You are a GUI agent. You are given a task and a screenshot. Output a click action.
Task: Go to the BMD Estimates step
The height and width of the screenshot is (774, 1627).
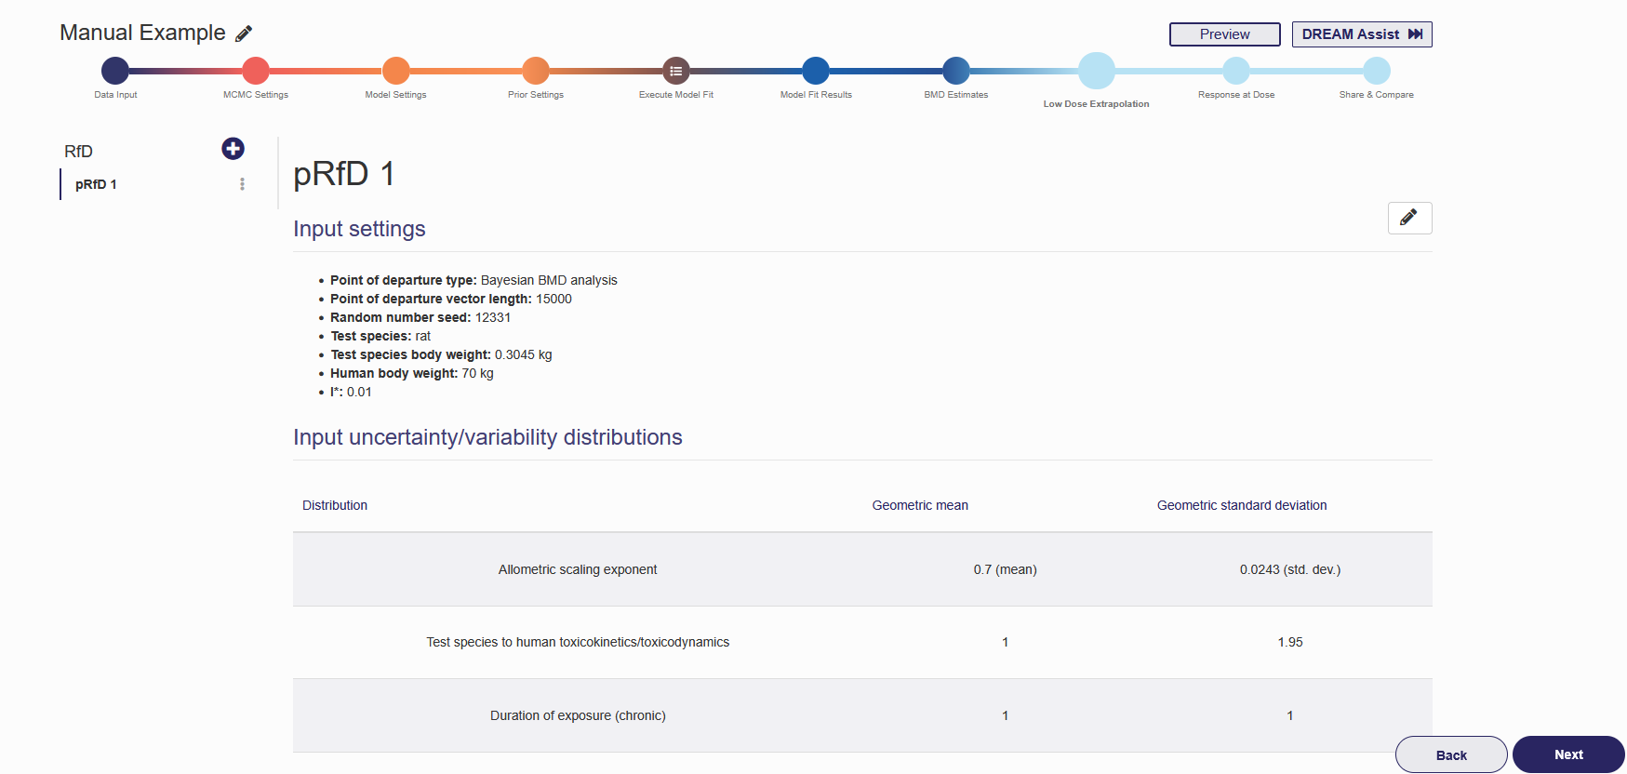pos(956,71)
